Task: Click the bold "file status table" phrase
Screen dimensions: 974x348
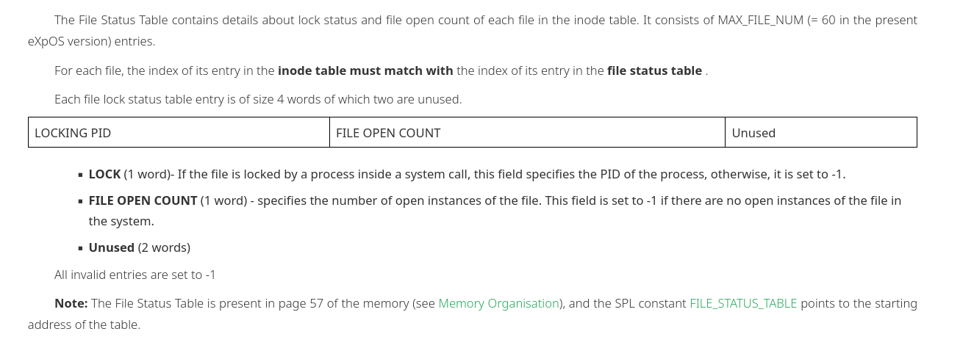Action: point(654,71)
